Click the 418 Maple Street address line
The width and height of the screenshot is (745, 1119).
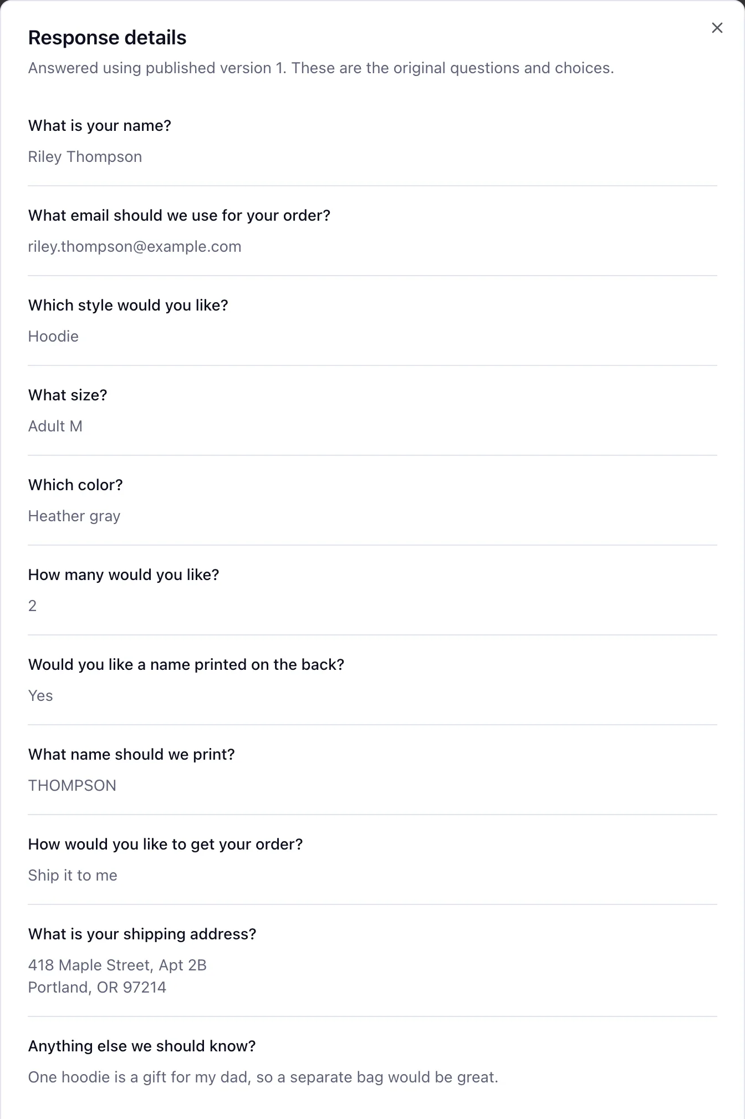click(x=118, y=965)
